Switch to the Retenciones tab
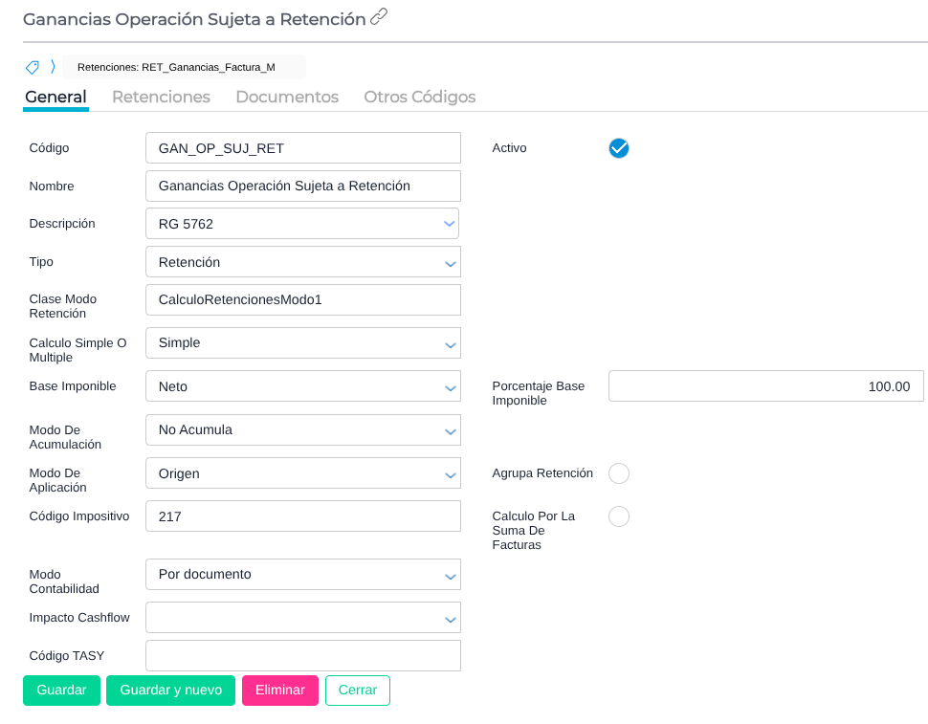This screenshot has height=724, width=928. [x=161, y=97]
